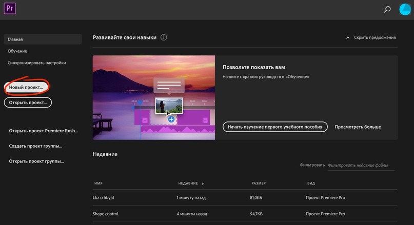Choose Открыть проект Premiere Rush
This screenshot has width=414, height=225.
pos(44,131)
